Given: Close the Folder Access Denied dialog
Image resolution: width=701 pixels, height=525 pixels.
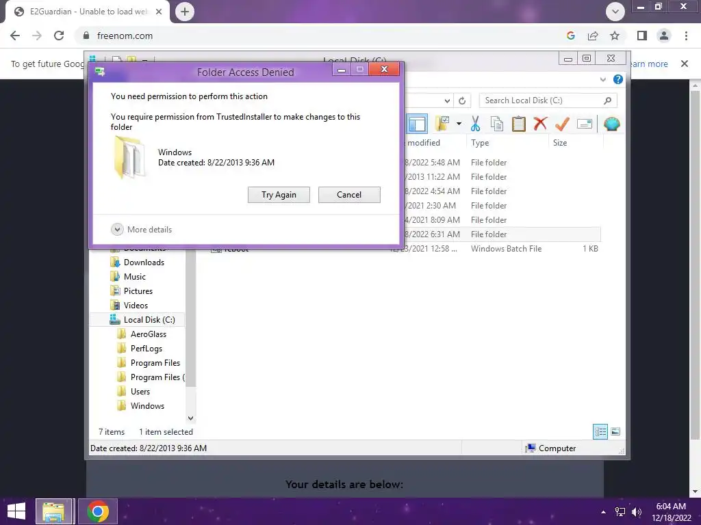Looking at the screenshot, I should click(x=384, y=69).
